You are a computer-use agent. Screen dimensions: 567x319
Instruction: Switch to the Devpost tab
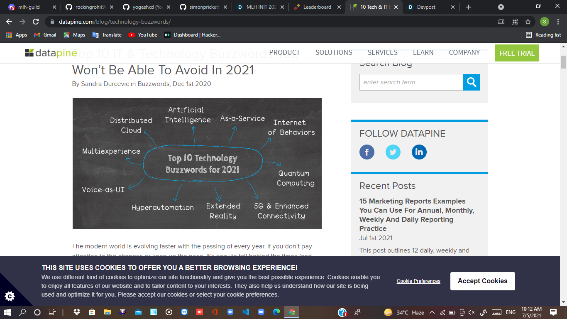pyautogui.click(x=430, y=7)
